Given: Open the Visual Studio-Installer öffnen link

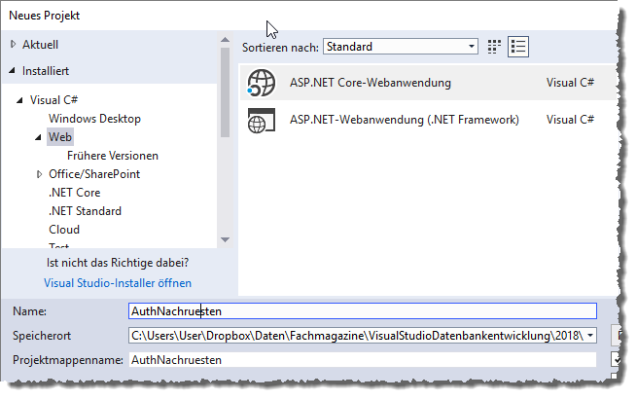Looking at the screenshot, I should [118, 283].
